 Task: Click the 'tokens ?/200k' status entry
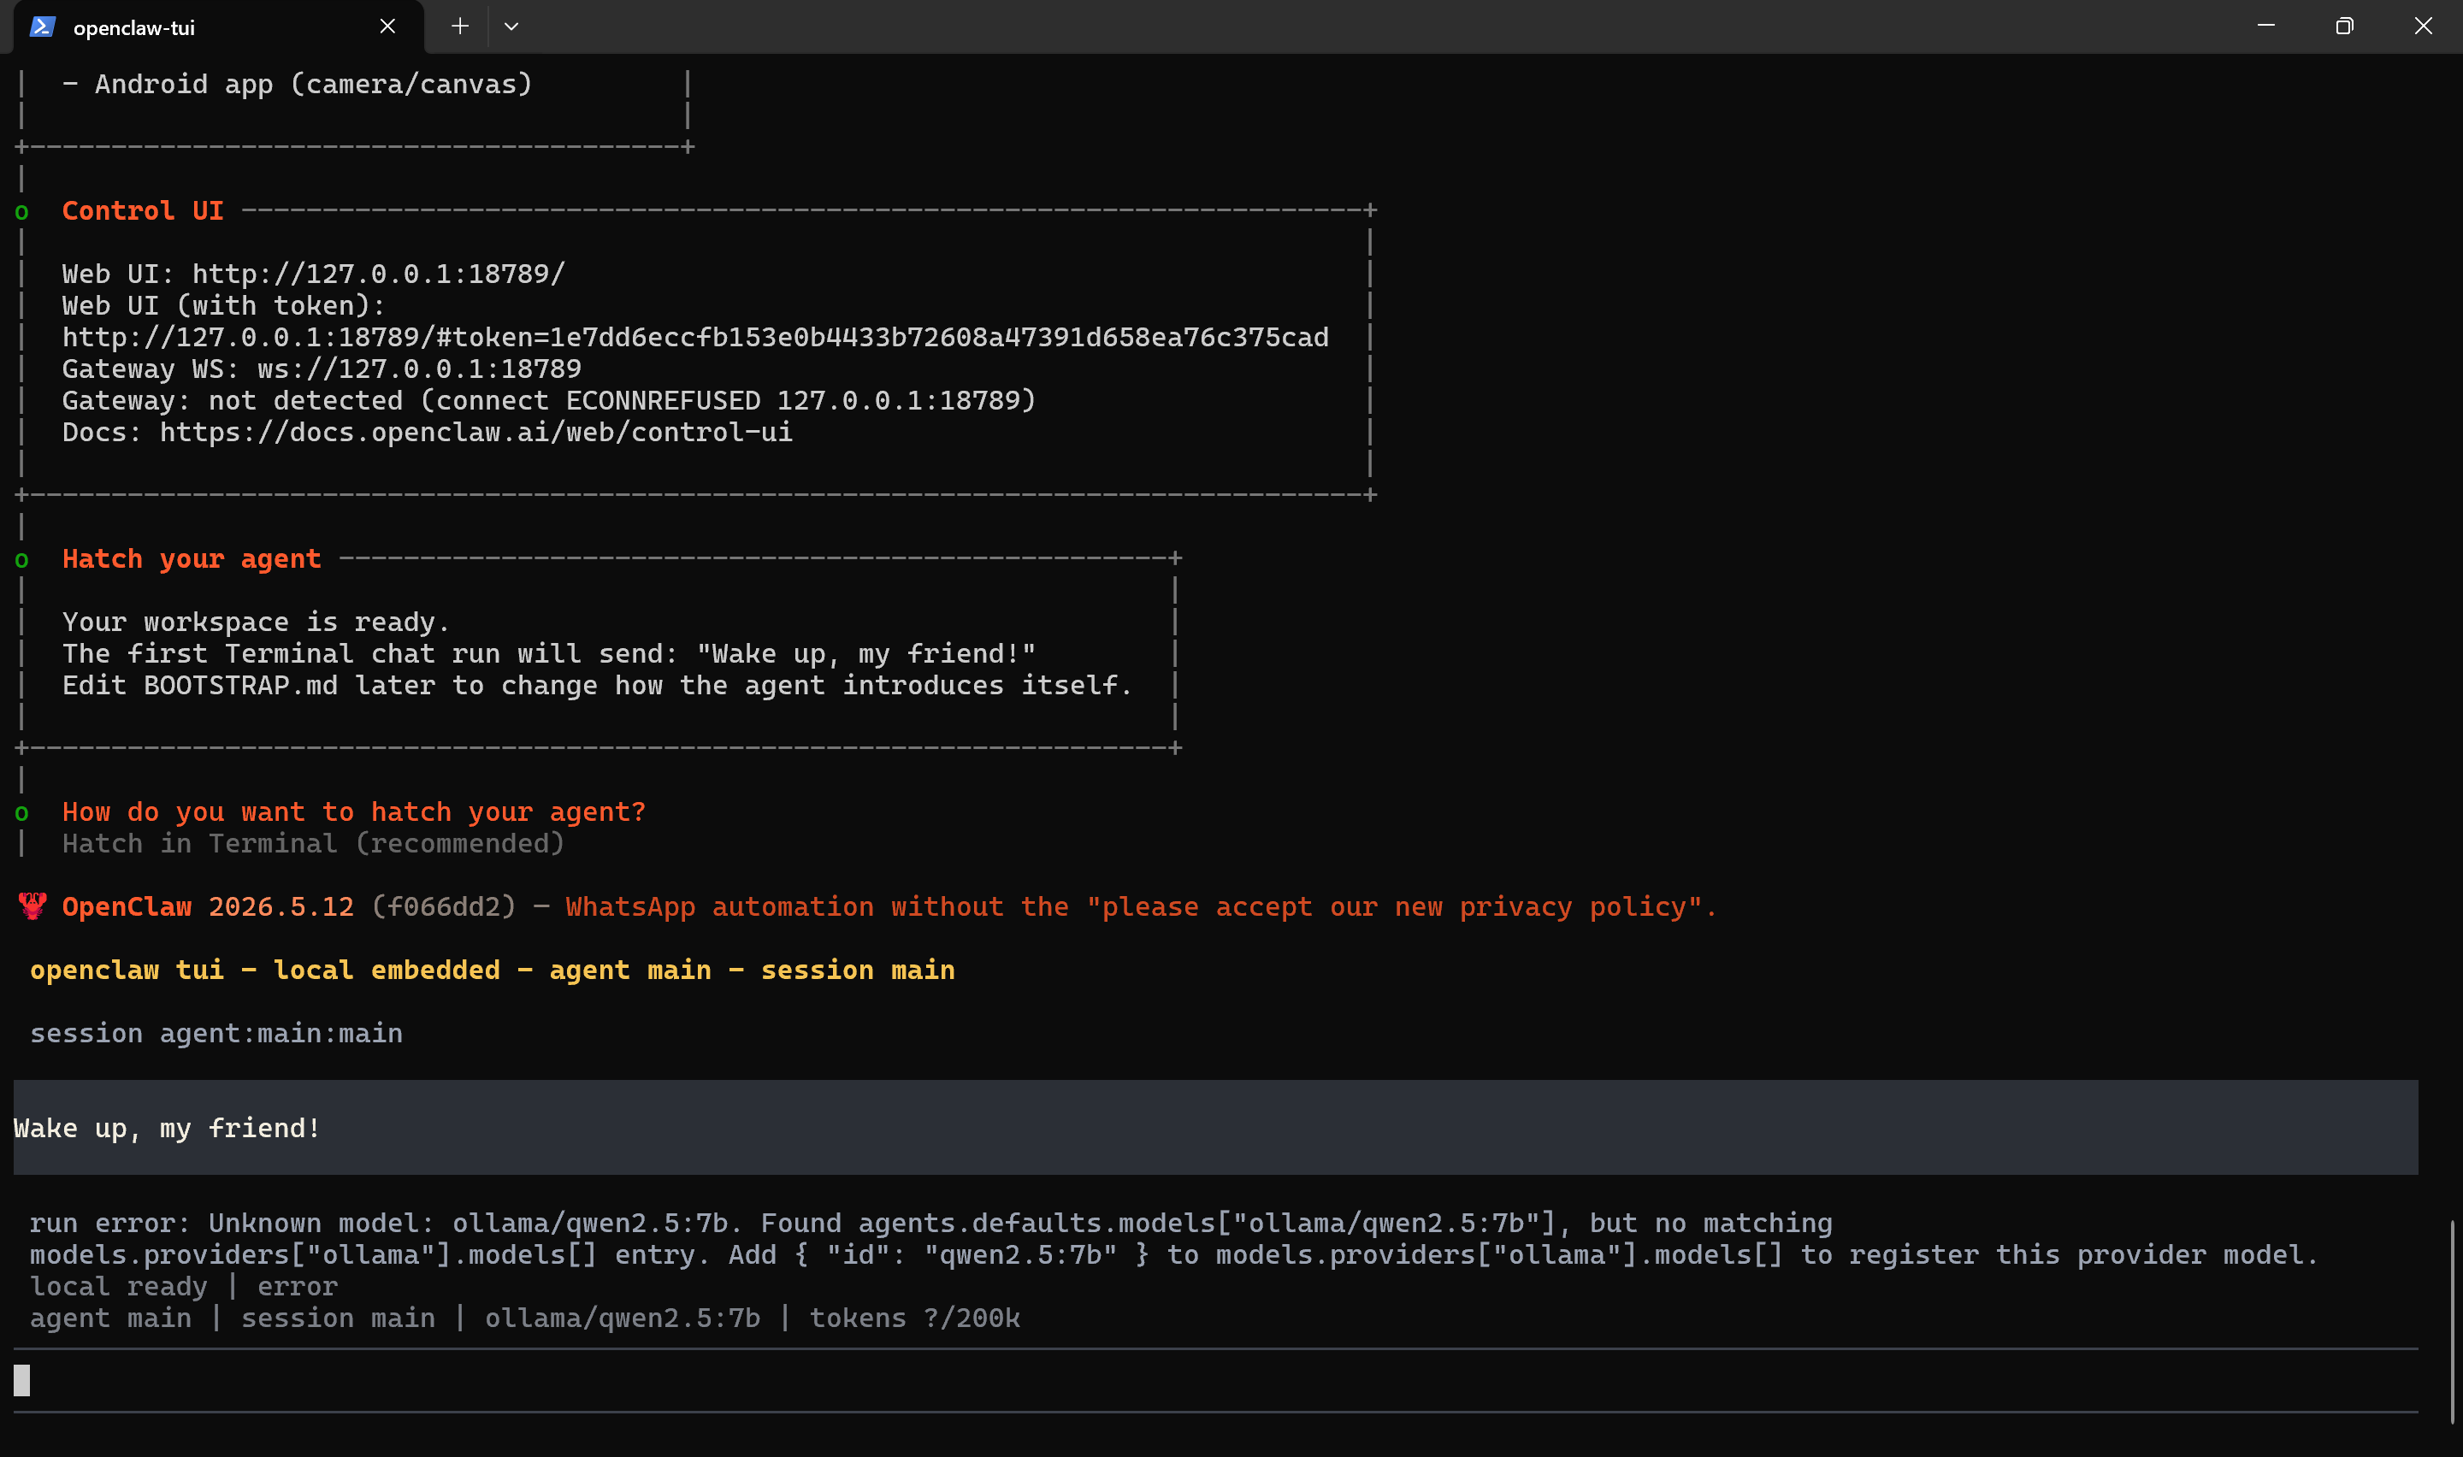(915, 1318)
